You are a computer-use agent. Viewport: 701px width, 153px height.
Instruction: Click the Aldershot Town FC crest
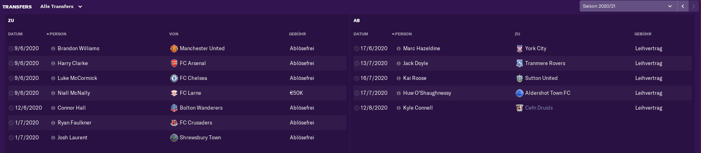pyautogui.click(x=520, y=93)
